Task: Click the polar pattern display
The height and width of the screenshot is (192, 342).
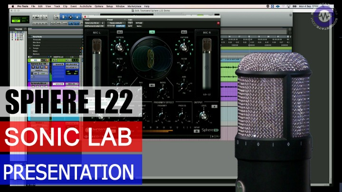Action: coord(152,58)
